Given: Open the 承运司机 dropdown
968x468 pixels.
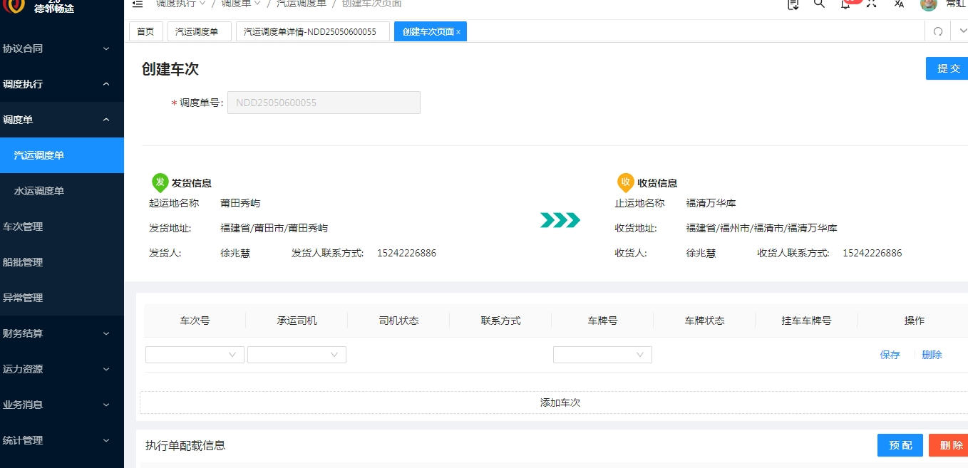Looking at the screenshot, I should 297,355.
